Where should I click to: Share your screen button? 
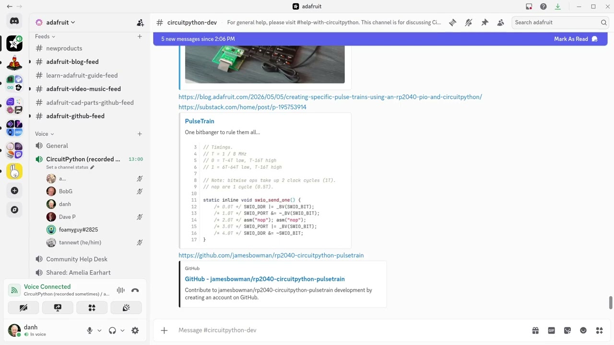pos(58,308)
